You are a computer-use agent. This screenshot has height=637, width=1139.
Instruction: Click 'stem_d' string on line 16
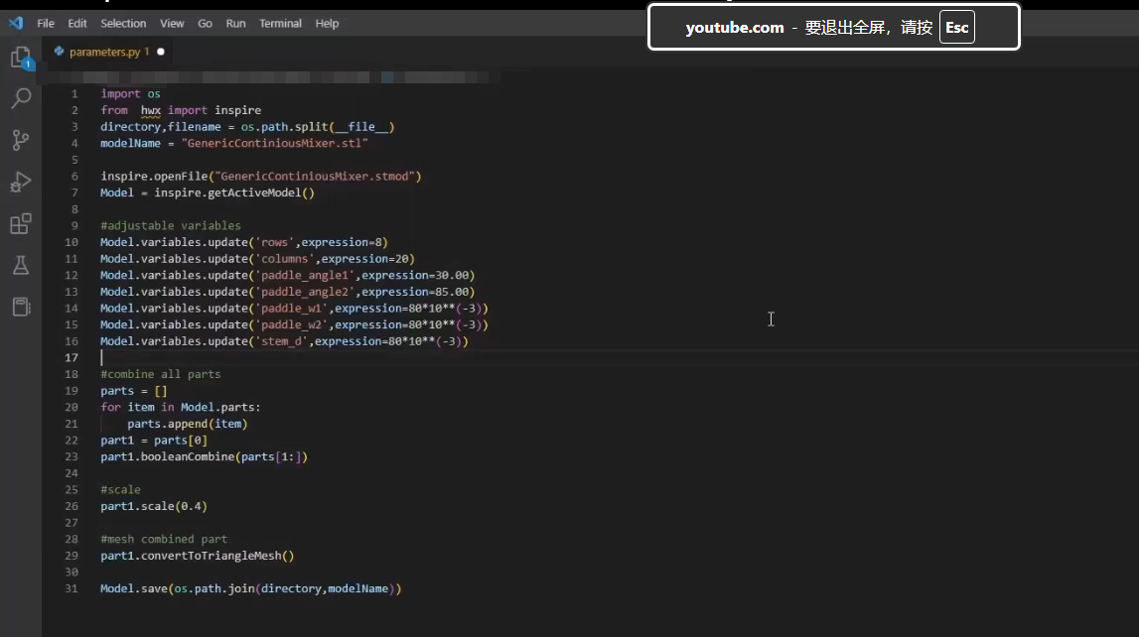281,341
